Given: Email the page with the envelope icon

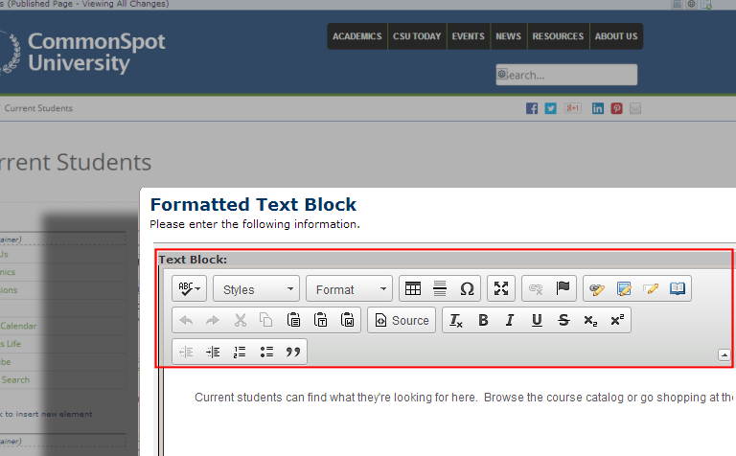Looking at the screenshot, I should pyautogui.click(x=635, y=108).
